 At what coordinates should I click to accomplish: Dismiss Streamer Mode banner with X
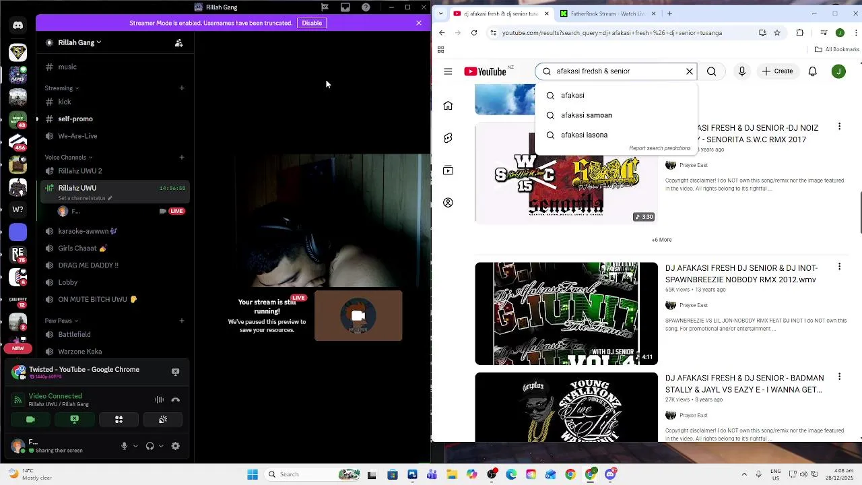click(x=419, y=23)
